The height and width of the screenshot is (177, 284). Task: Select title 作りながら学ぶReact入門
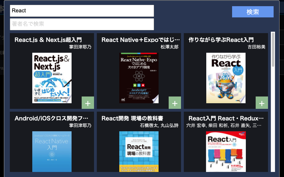click(x=221, y=40)
